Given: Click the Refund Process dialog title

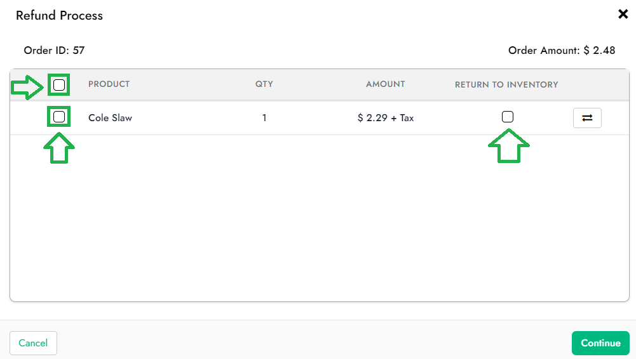Looking at the screenshot, I should tap(59, 15).
